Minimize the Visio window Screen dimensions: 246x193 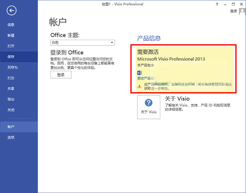[x=225, y=4]
